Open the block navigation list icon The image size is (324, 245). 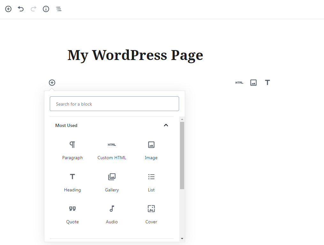click(59, 9)
